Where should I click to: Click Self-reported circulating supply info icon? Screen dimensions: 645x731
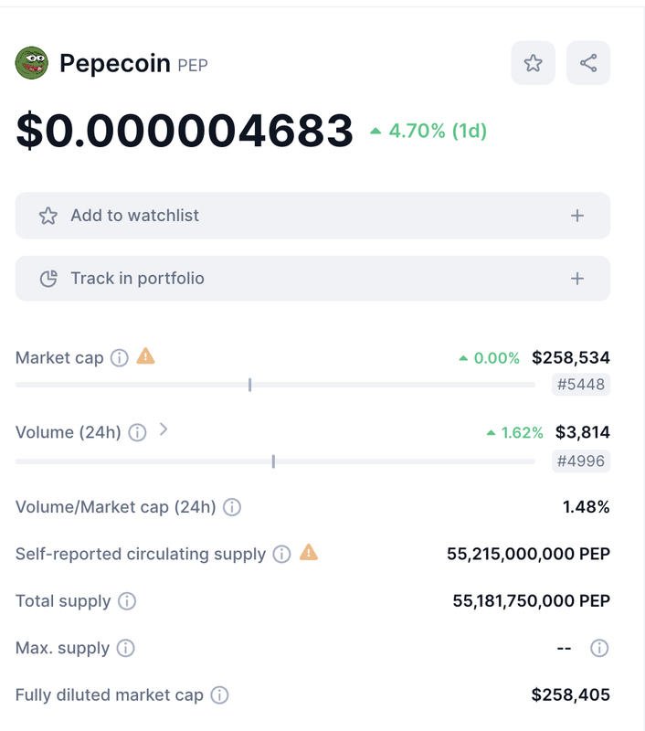click(x=281, y=555)
